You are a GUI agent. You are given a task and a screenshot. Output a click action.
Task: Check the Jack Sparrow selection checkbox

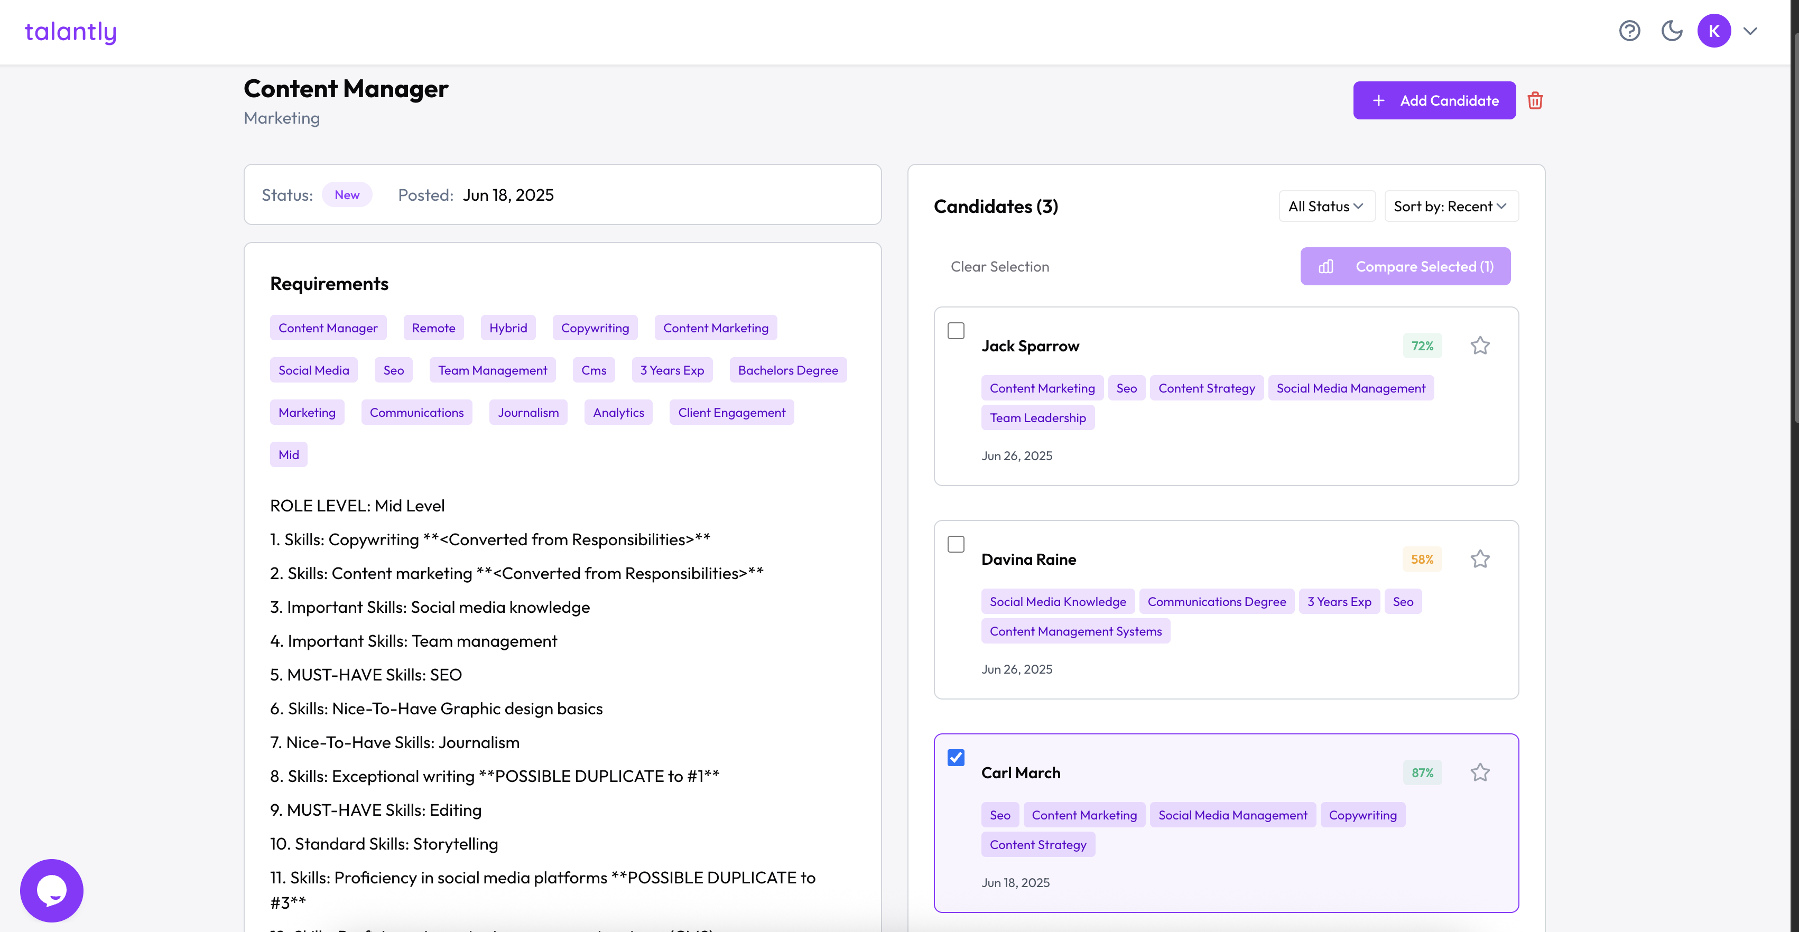coord(956,330)
